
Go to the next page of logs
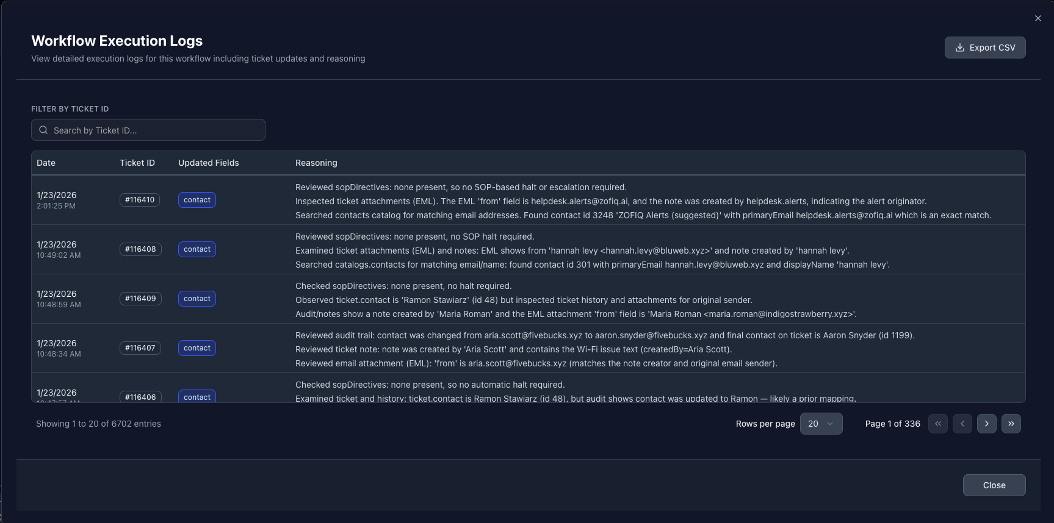(x=987, y=424)
